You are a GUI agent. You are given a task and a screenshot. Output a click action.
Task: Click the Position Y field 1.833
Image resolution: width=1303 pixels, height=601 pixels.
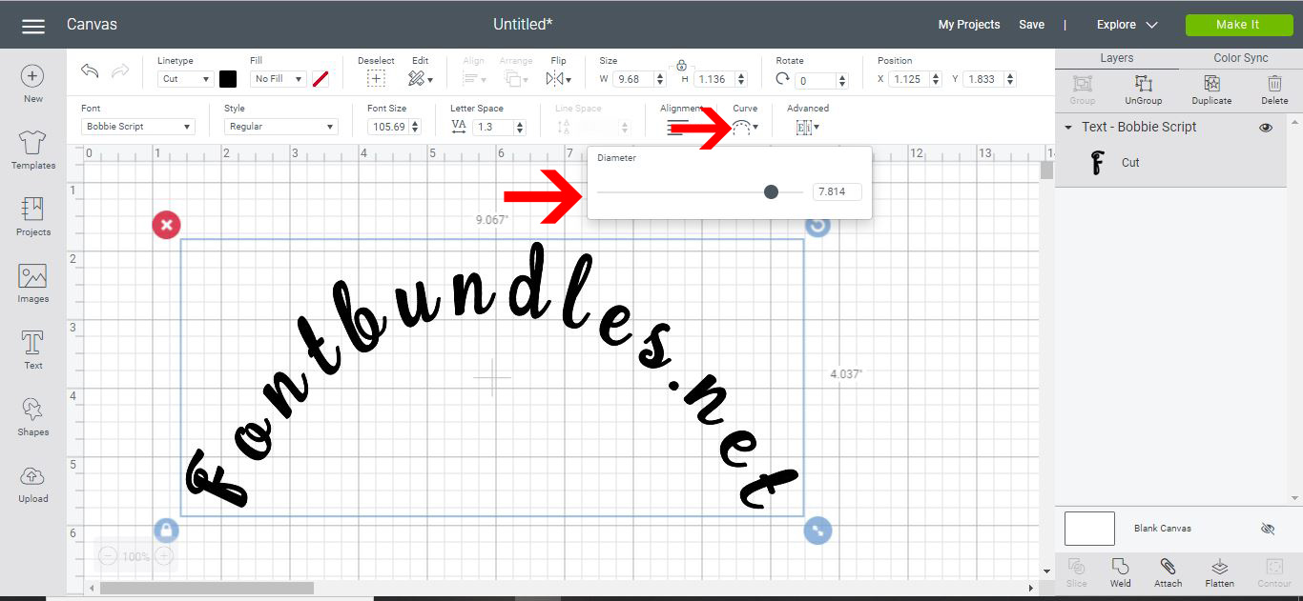click(x=982, y=79)
